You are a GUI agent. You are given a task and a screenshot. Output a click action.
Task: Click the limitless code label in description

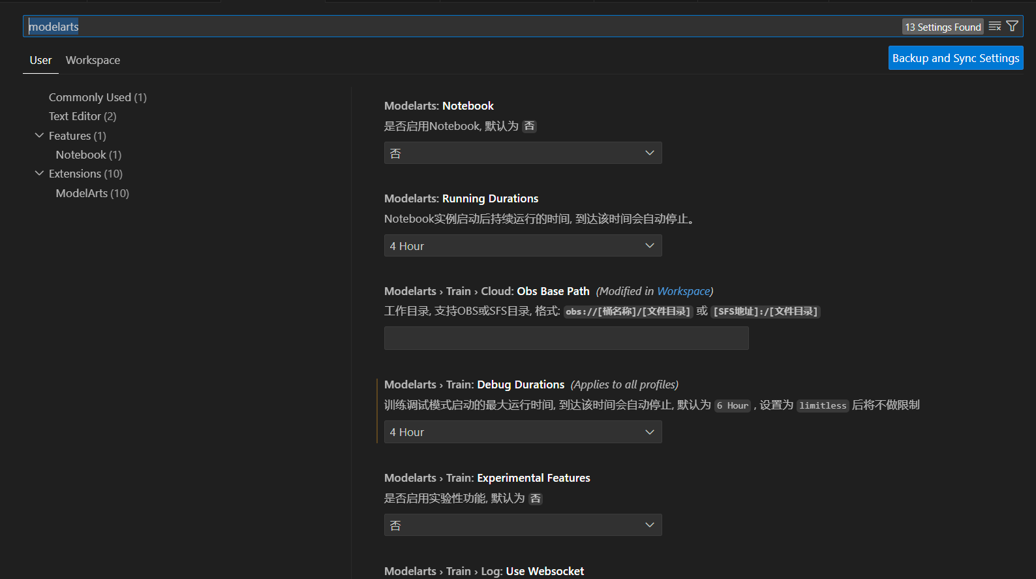click(823, 405)
